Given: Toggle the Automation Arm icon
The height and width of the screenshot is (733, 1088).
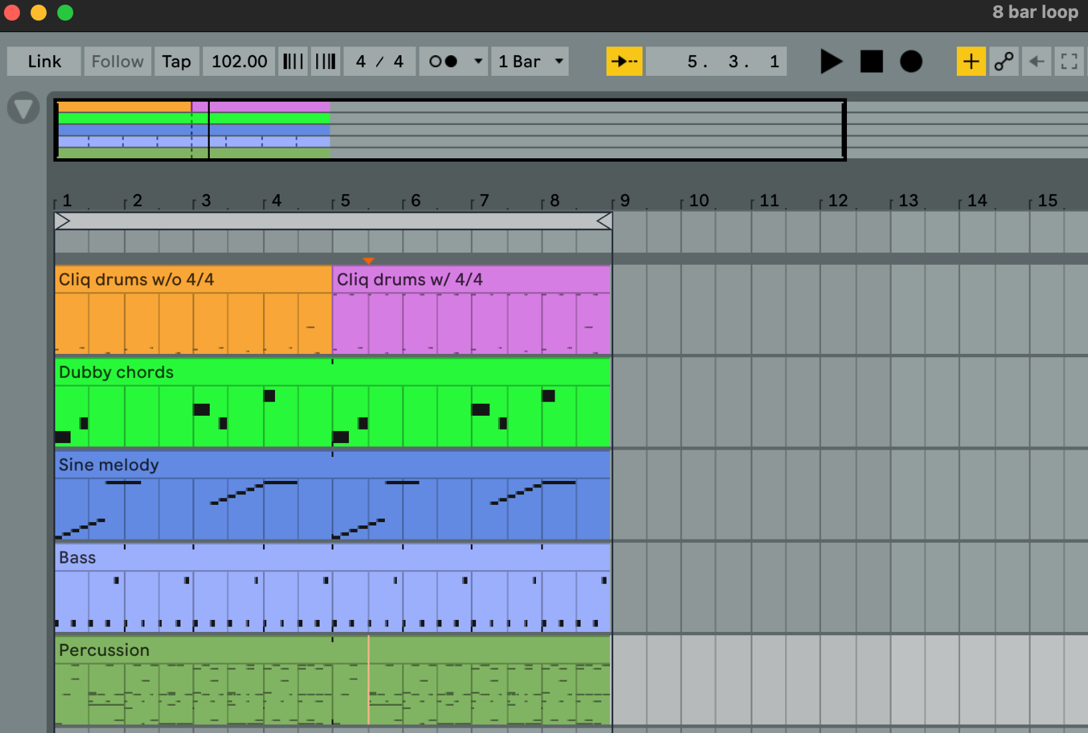Looking at the screenshot, I should [x=1003, y=61].
